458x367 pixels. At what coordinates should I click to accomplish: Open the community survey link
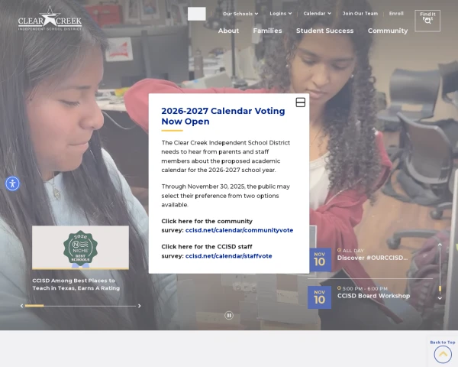(x=239, y=230)
